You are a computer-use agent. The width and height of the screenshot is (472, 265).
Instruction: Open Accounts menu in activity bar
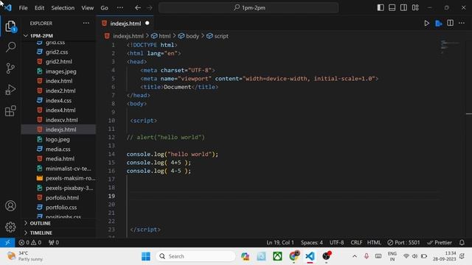(10, 206)
